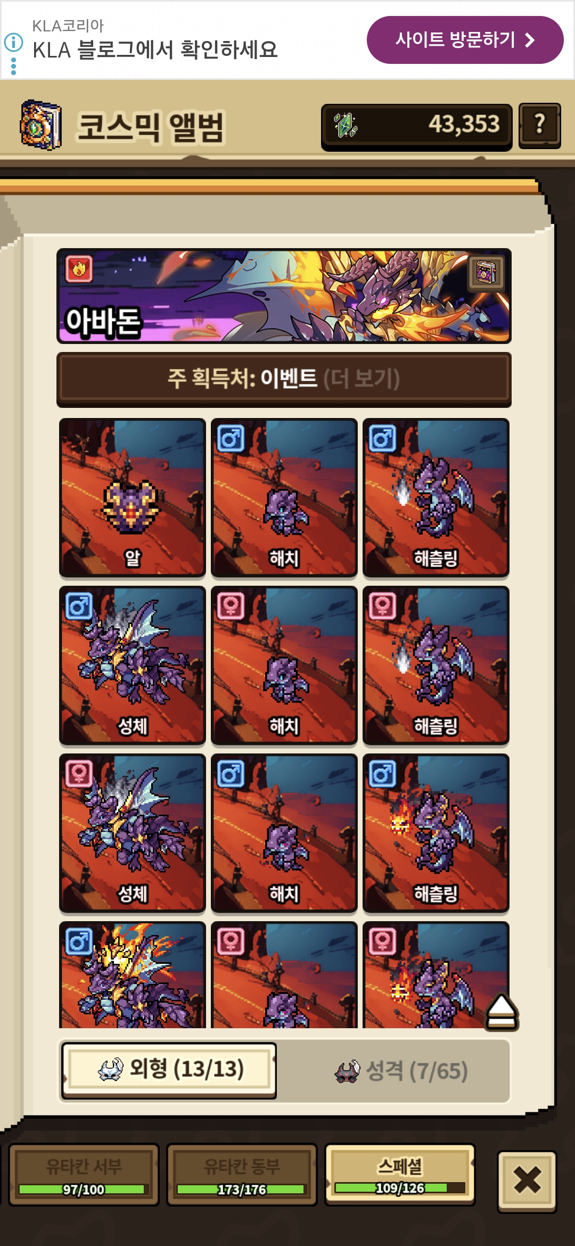Click the ad info circle icon

pos(14,42)
